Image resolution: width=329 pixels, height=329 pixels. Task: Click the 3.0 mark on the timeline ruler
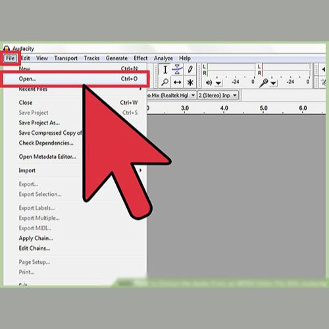coord(185,108)
